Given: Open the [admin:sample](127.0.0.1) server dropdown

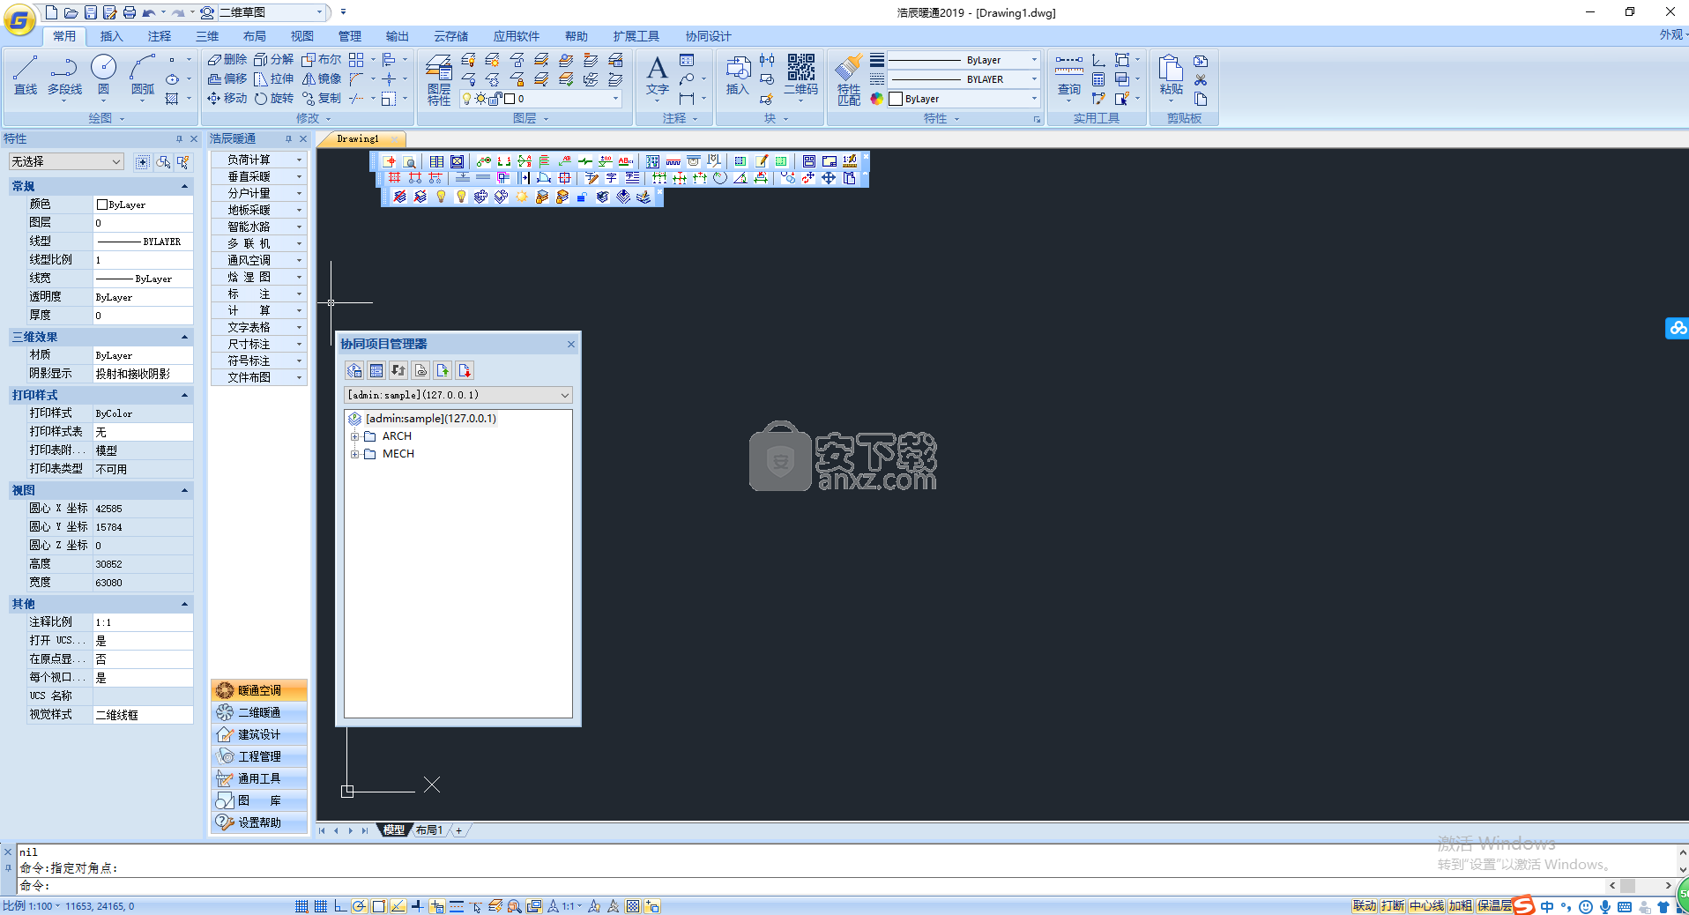Looking at the screenshot, I should pyautogui.click(x=565, y=395).
